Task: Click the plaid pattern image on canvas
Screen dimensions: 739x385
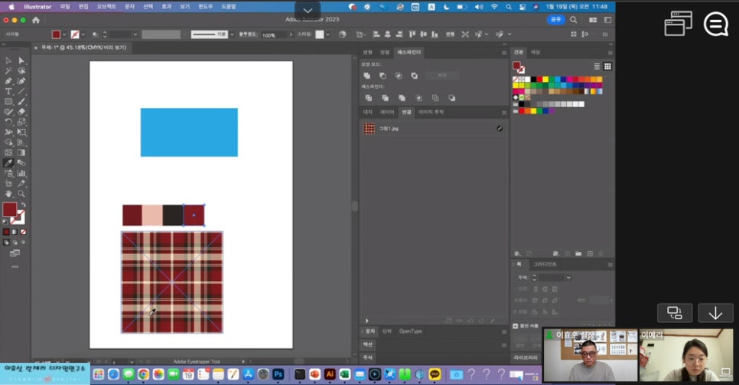Action: coord(172,282)
